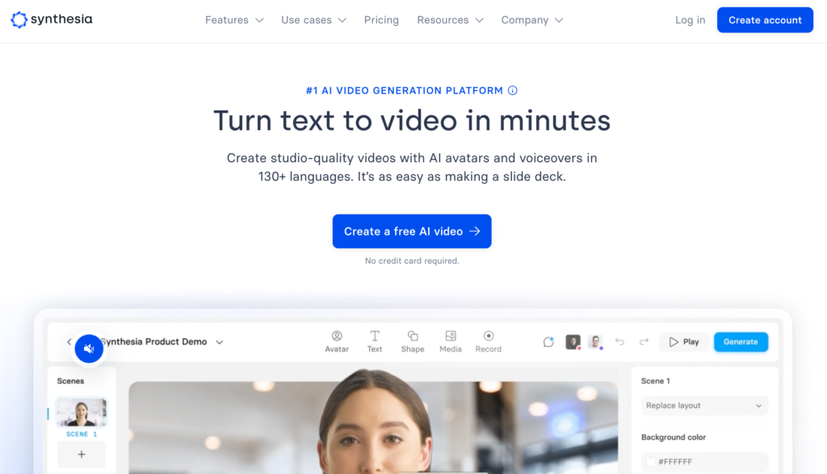Expand the Synthesia Product Demo title dropdown
The width and height of the screenshot is (827, 474).
220,343
